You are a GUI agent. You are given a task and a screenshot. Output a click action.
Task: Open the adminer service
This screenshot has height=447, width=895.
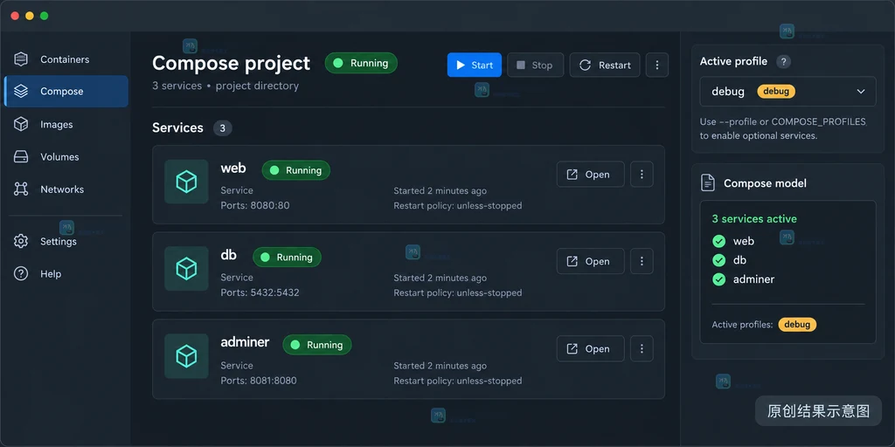click(590, 349)
